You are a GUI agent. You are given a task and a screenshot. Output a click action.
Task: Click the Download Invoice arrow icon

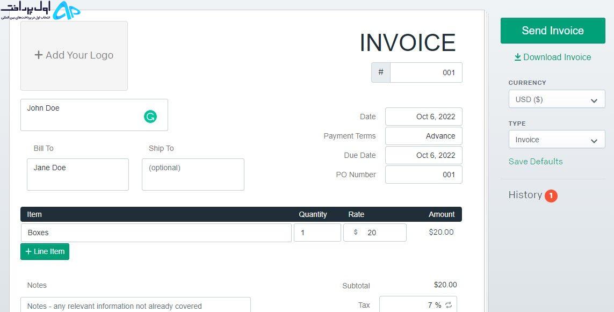[x=518, y=57]
